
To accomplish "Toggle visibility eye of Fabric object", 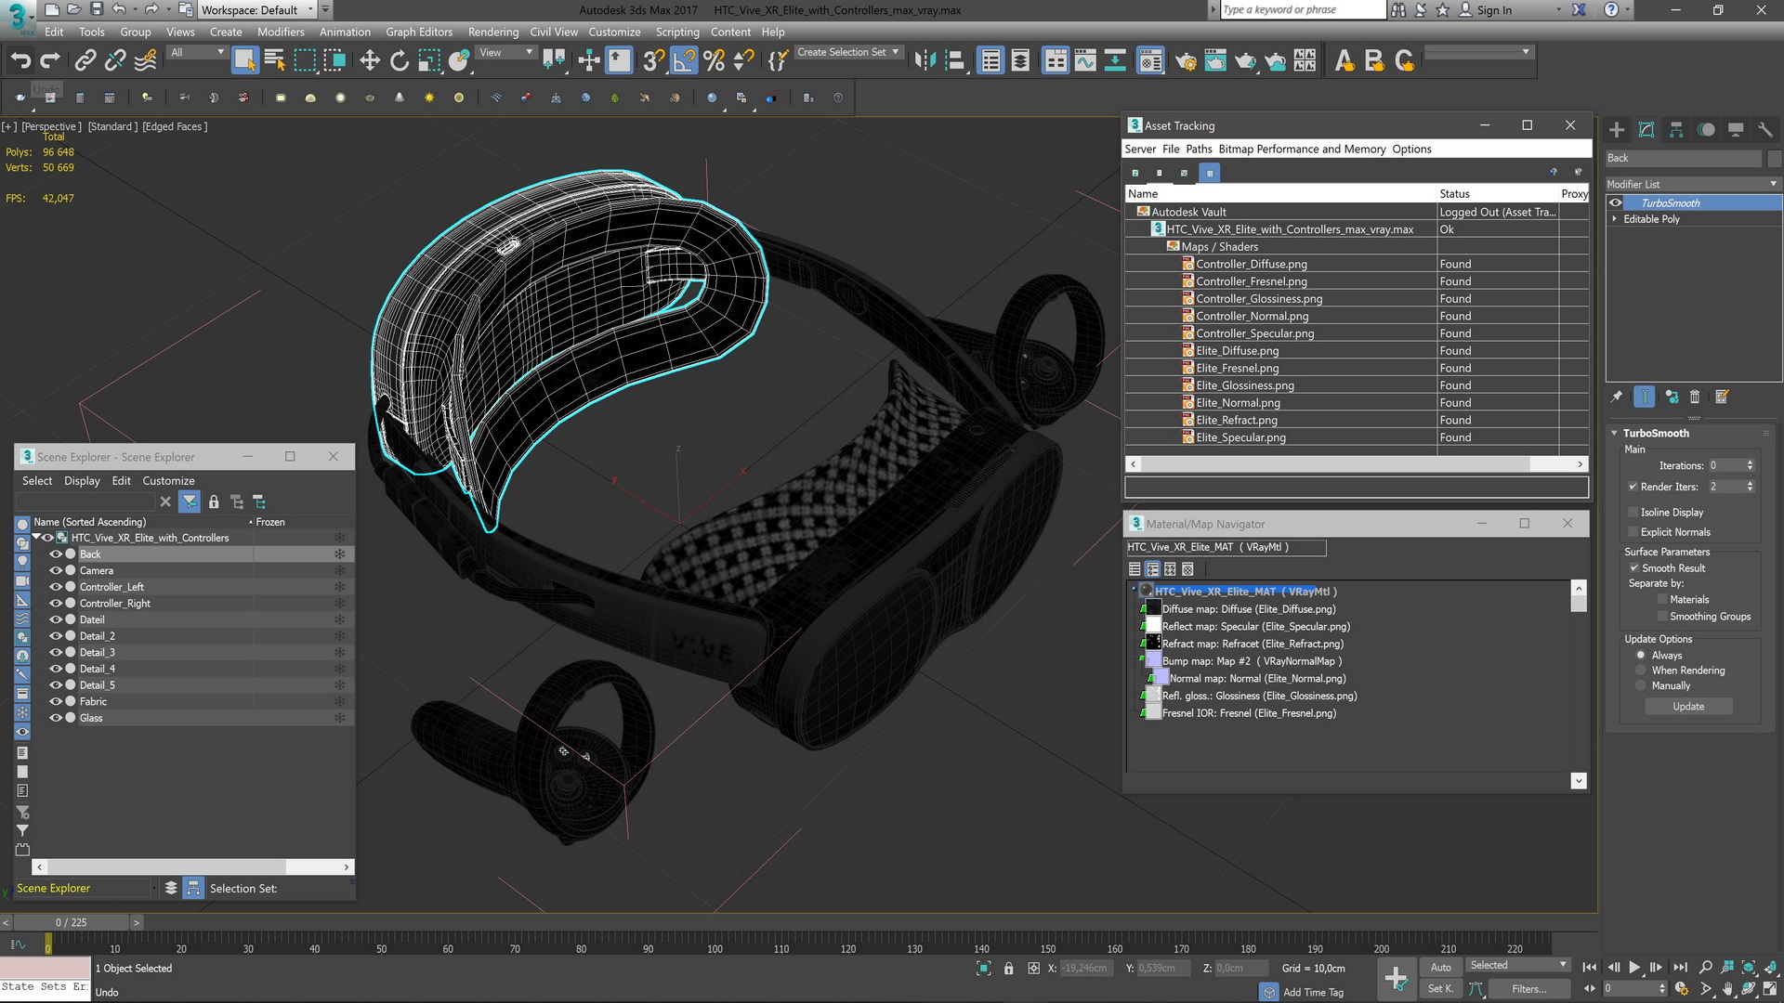I will (56, 702).
